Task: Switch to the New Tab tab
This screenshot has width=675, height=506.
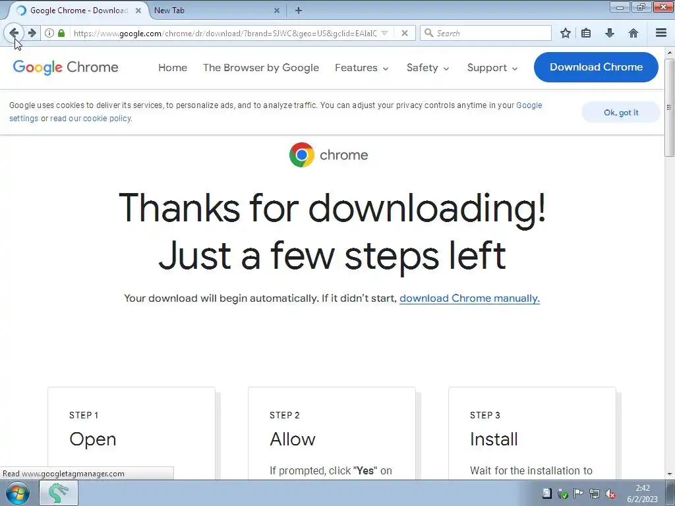Action: 216,11
